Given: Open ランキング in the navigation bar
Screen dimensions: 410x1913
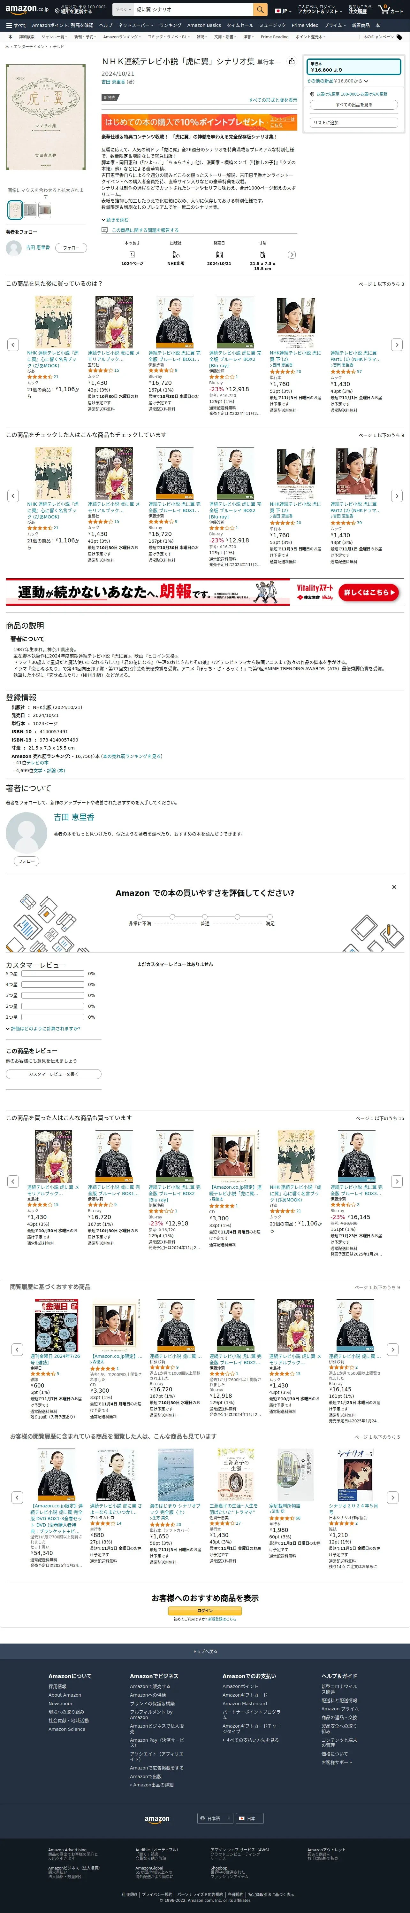Looking at the screenshot, I should pos(170,25).
